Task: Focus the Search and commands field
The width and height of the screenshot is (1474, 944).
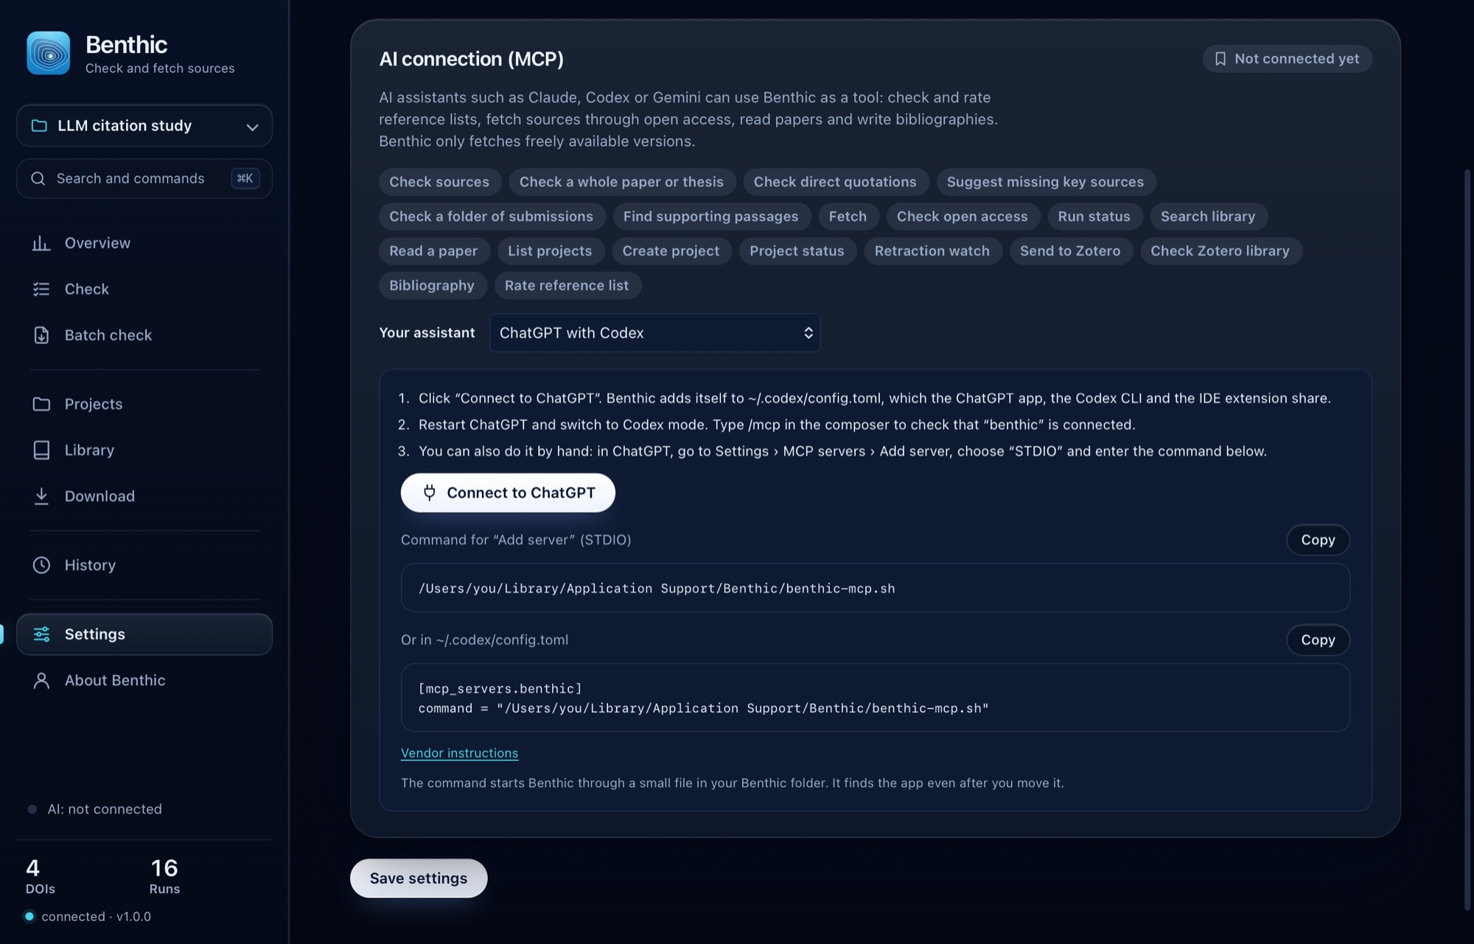Action: pyautogui.click(x=144, y=178)
